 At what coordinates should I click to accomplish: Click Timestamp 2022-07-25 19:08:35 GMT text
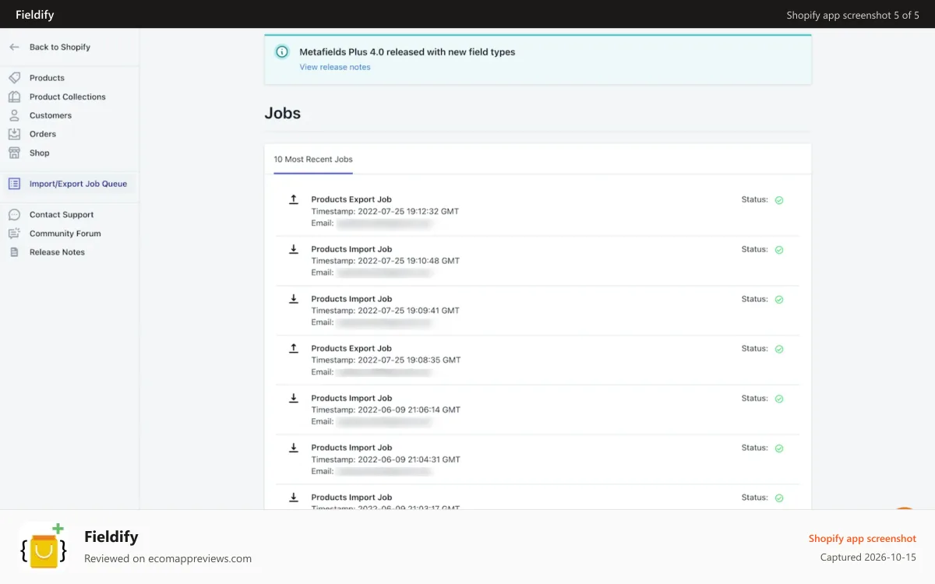386,361
